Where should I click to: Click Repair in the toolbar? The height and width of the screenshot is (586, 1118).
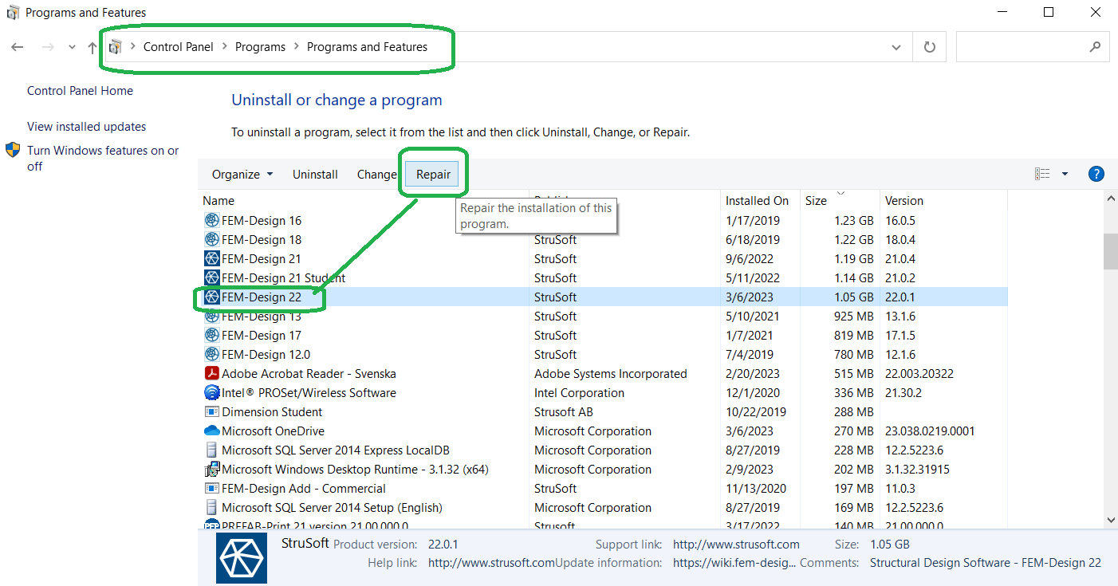pos(433,175)
